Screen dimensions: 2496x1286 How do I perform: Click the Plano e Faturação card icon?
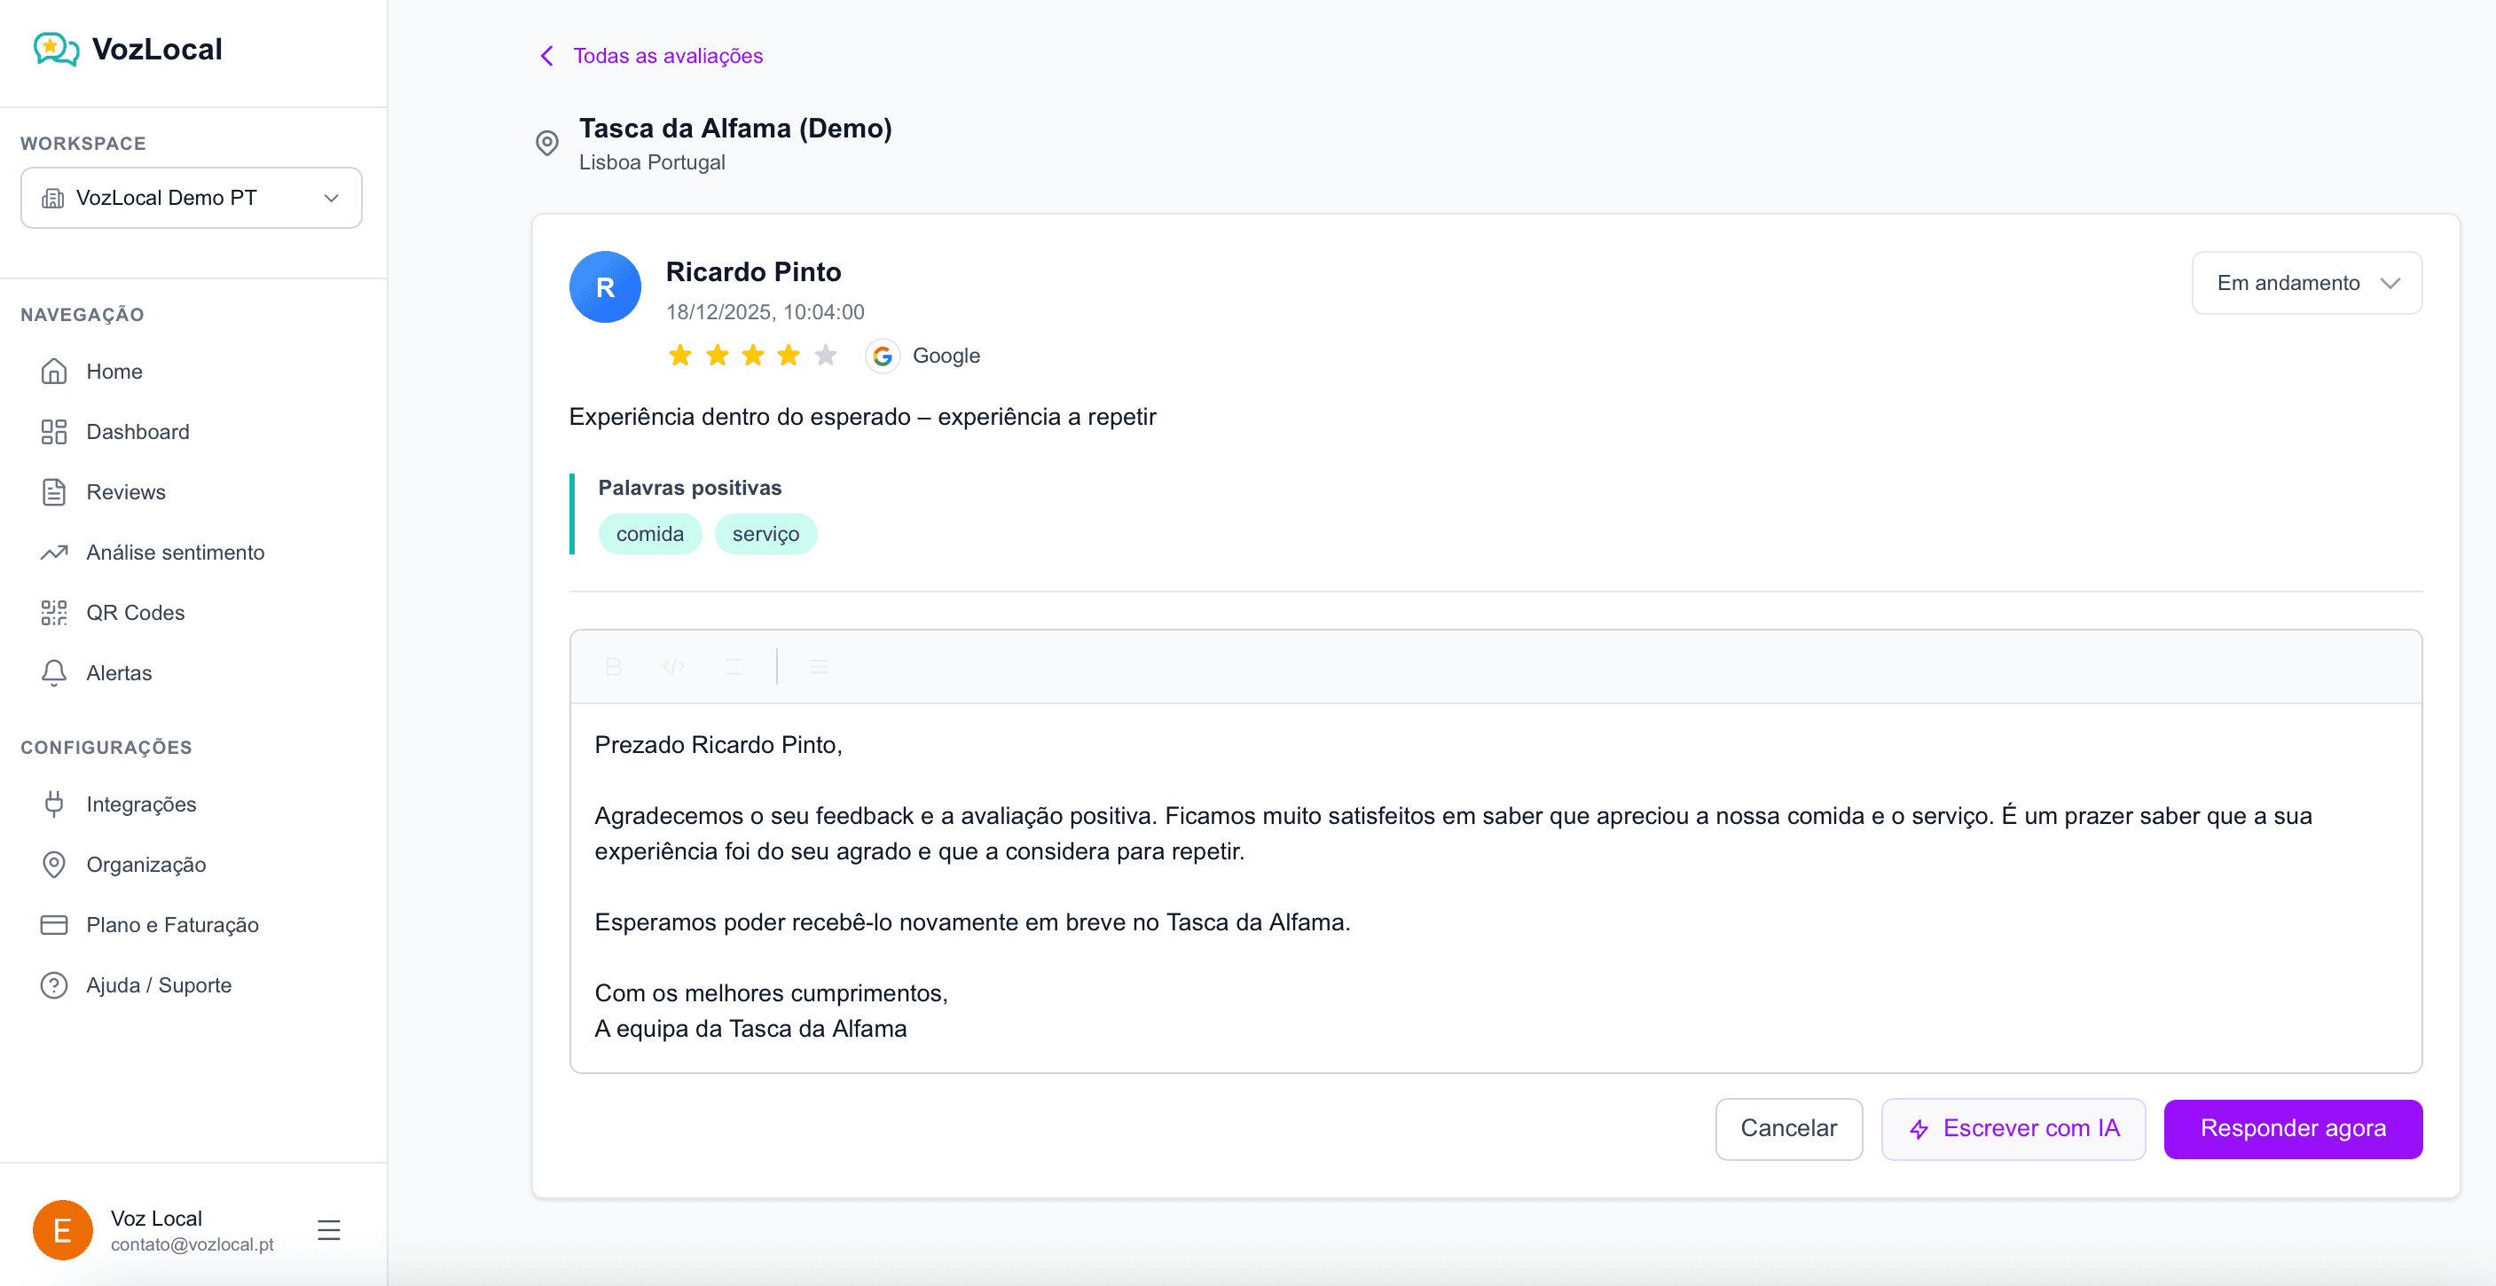[x=53, y=924]
